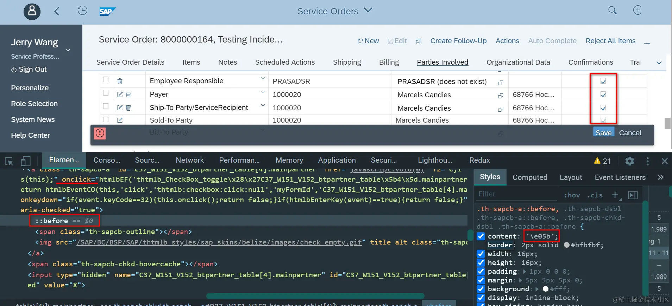Open the DevTools Network tab
The height and width of the screenshot is (306, 672).
click(190, 160)
